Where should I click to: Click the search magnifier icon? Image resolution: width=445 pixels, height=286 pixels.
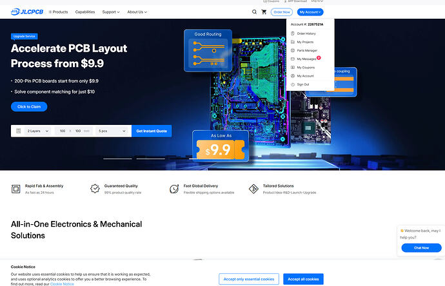254,12
